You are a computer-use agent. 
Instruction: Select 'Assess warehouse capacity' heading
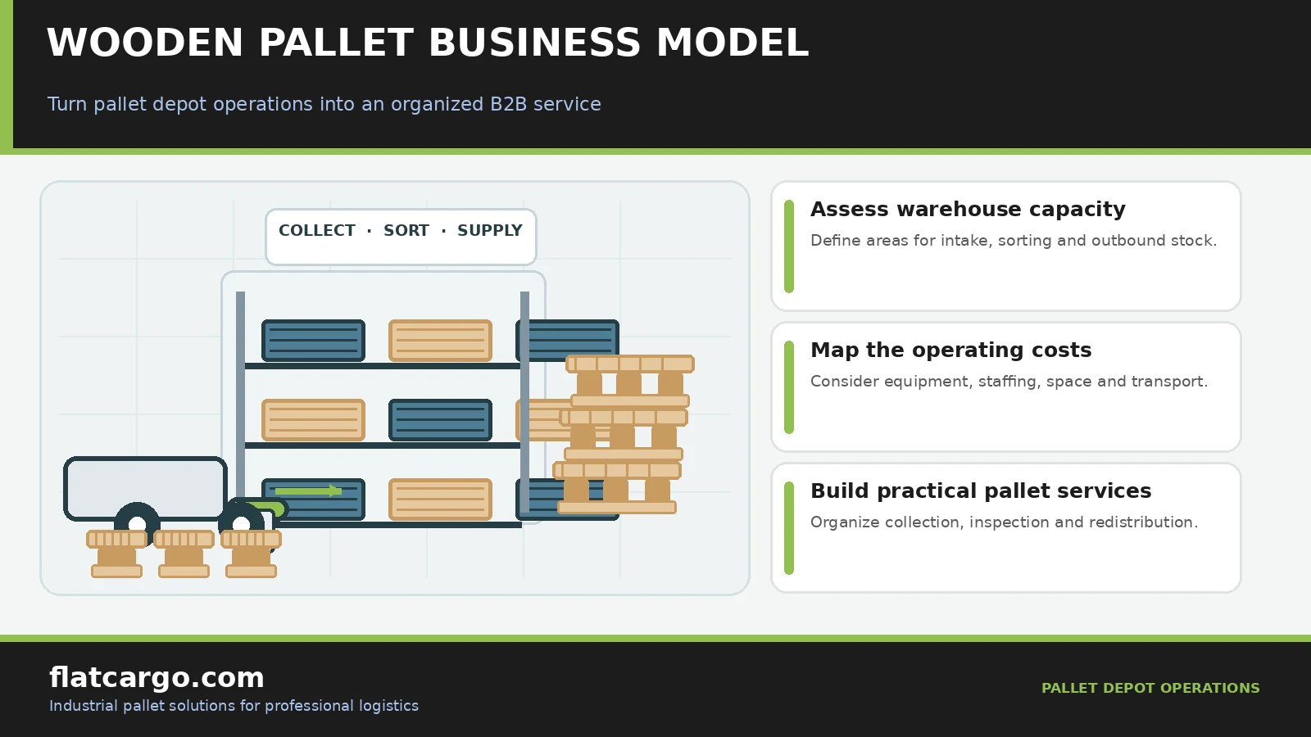point(968,210)
